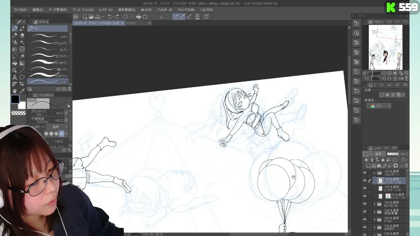Pick the Gradient tool
Viewport: 420px width, 236px height.
22,63
